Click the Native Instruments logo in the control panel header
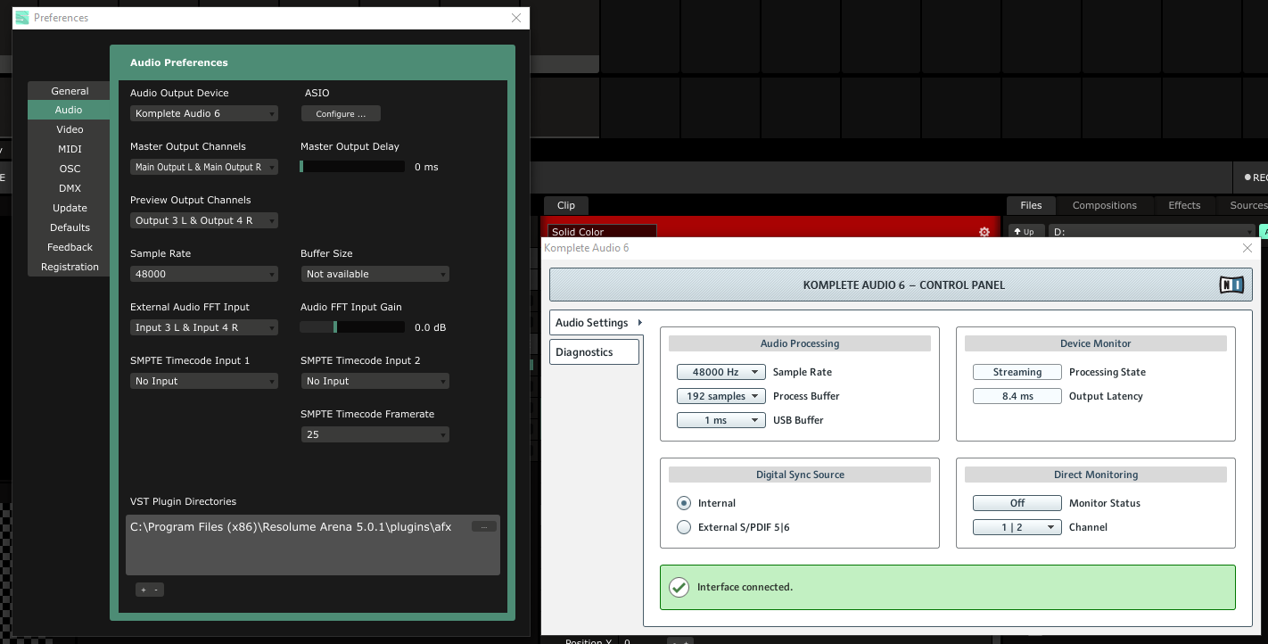Image resolution: width=1268 pixels, height=644 pixels. pos(1231,285)
